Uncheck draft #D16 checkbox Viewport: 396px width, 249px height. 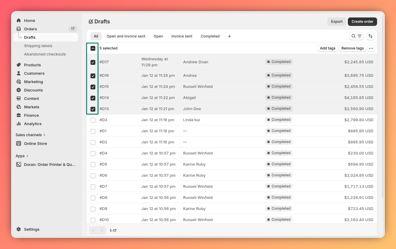[93, 76]
